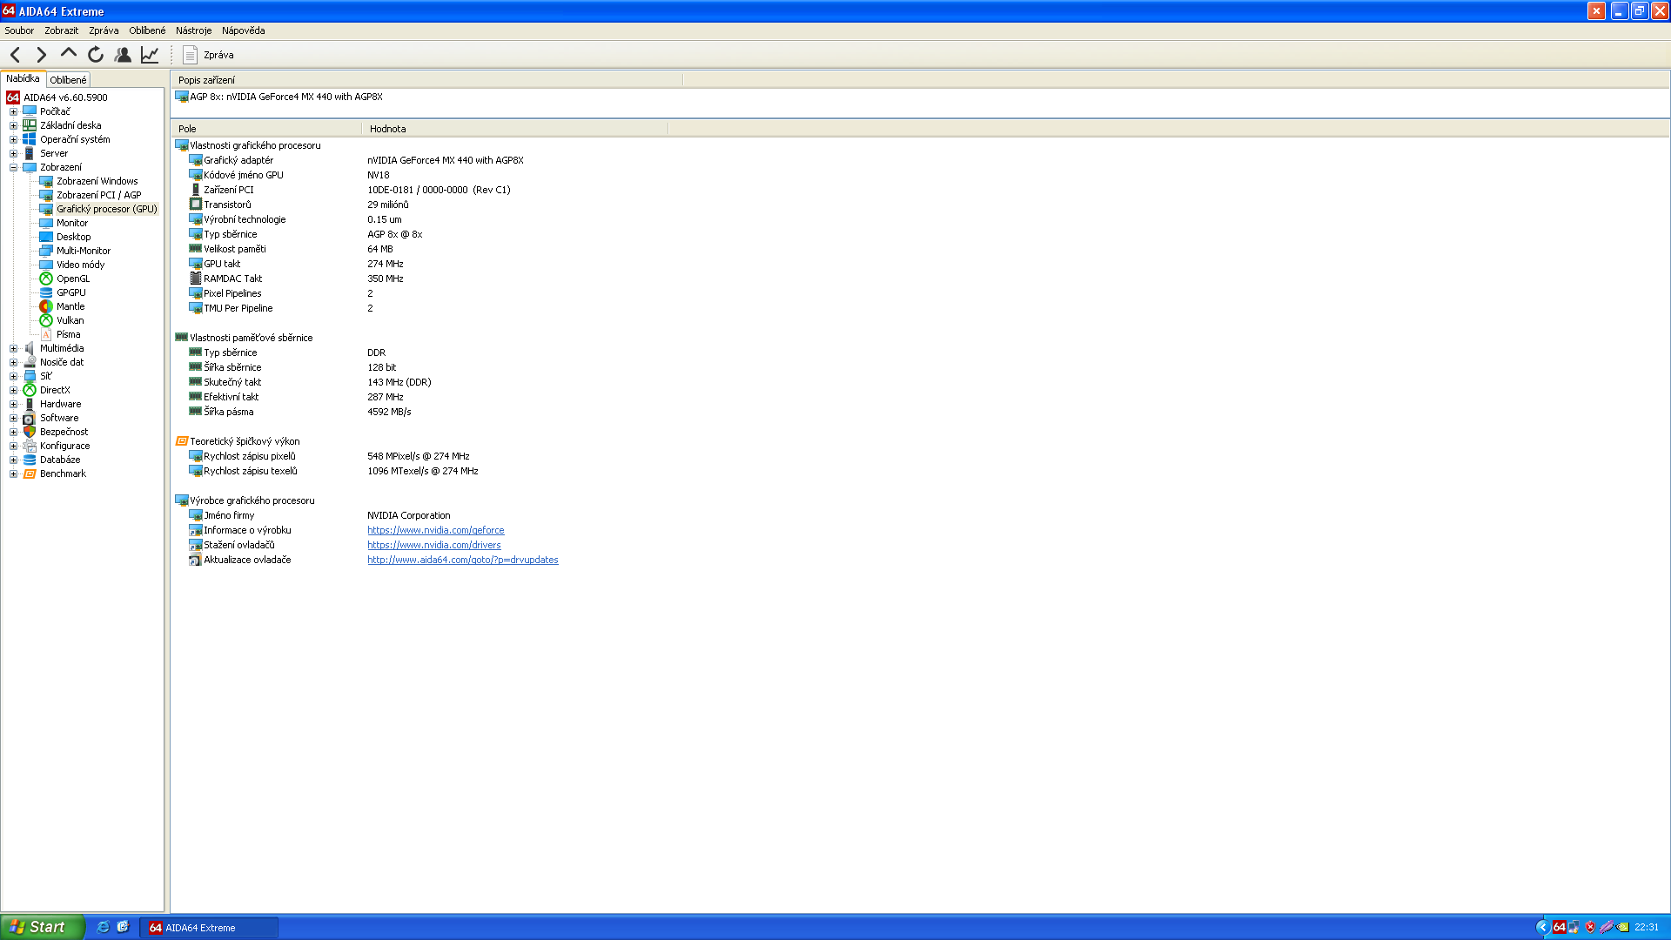Expand the Benchmark tree node
Screen dimensions: 1671x940
point(13,473)
